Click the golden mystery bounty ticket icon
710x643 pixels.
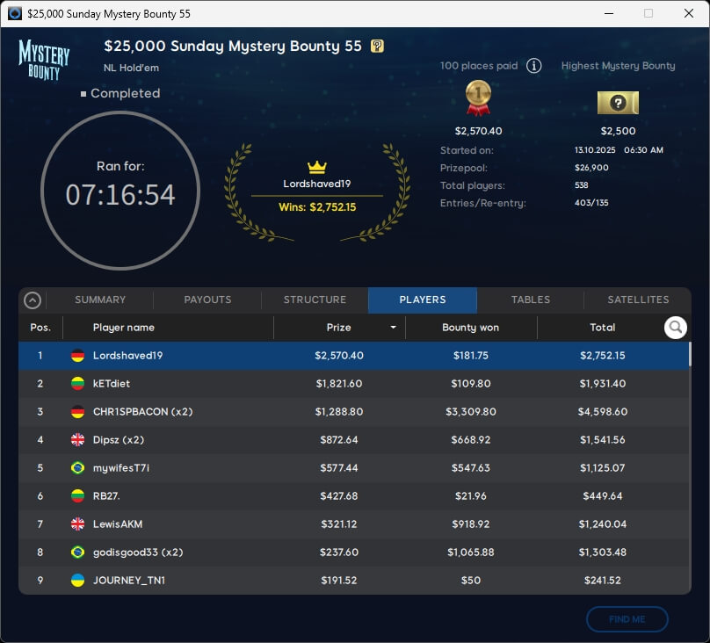coord(618,103)
